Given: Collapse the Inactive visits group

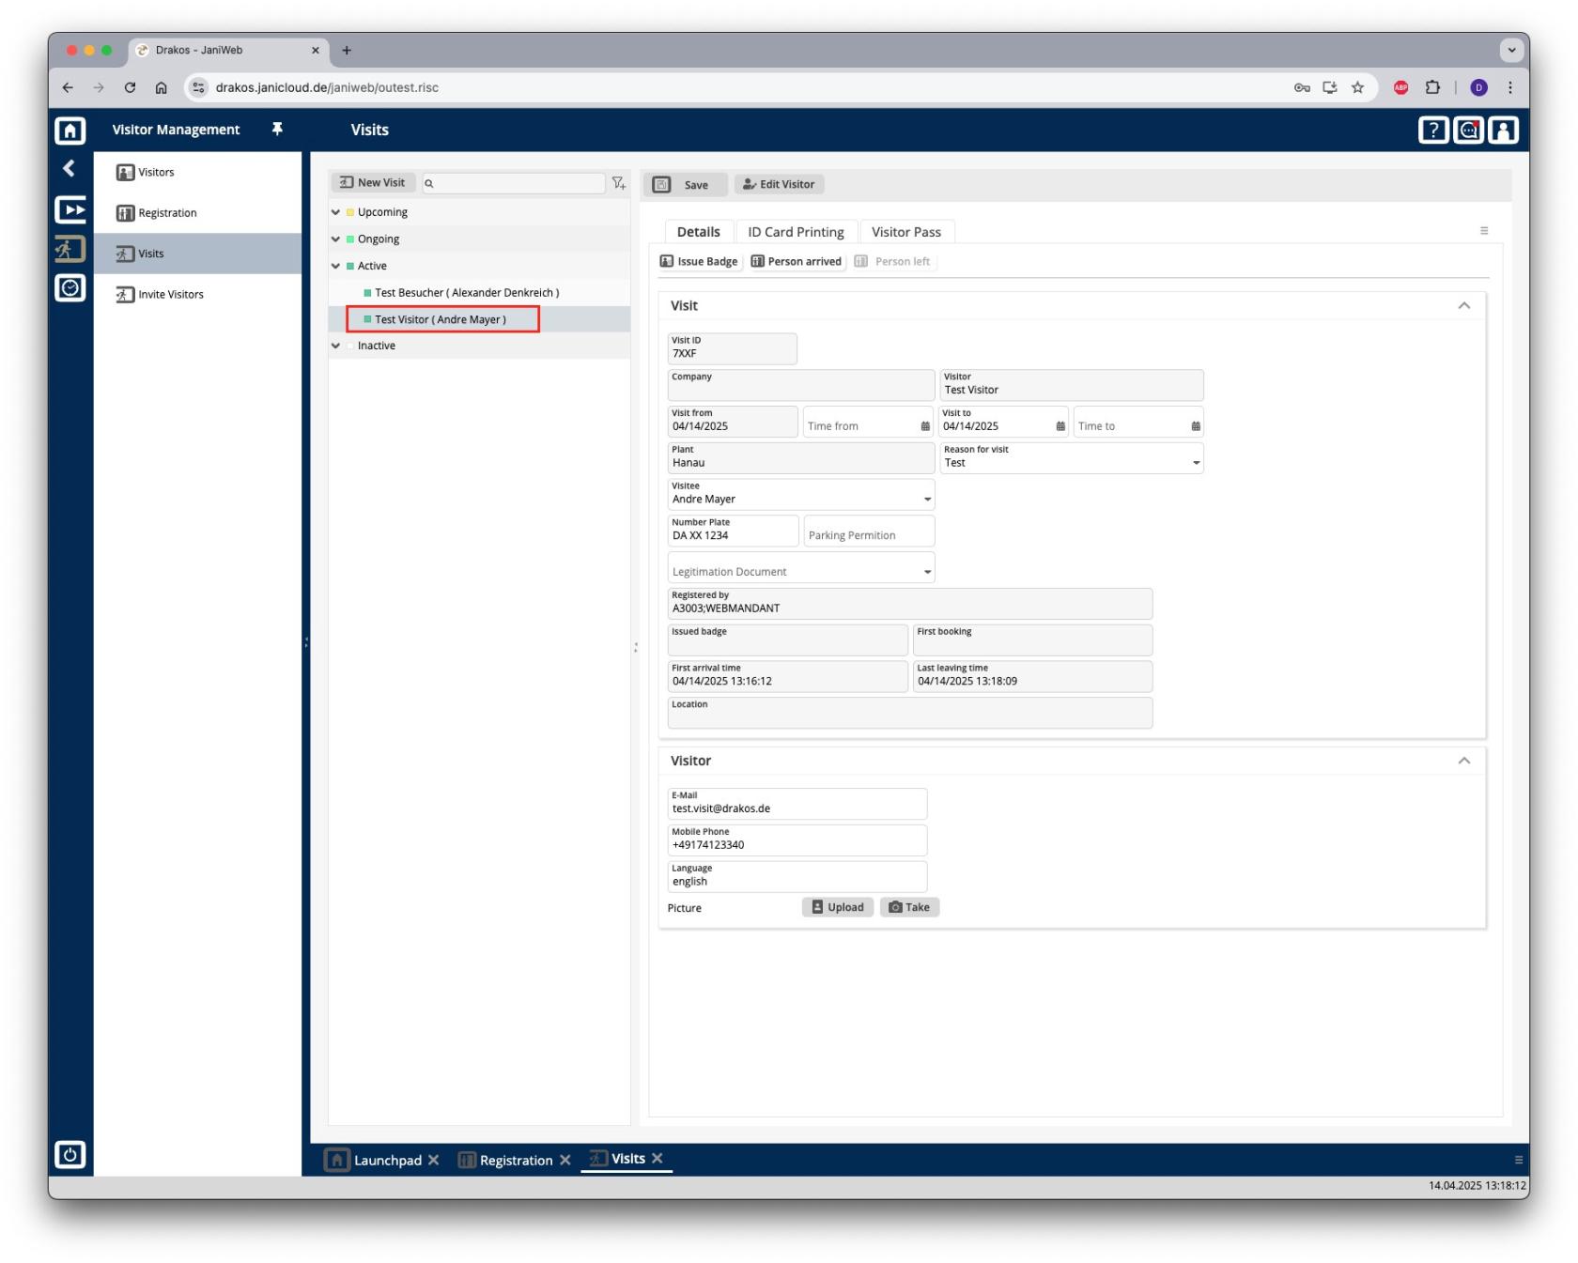Looking at the screenshot, I should (335, 346).
